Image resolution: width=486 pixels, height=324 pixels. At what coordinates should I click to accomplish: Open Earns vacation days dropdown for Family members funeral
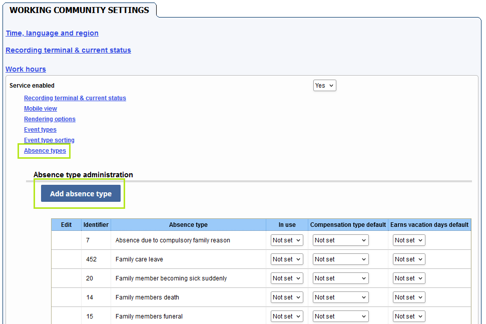[409, 316]
